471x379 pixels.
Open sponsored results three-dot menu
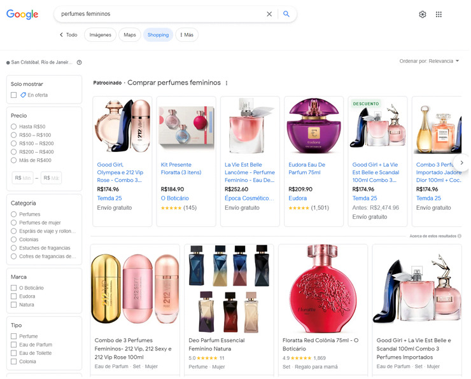[x=227, y=83]
